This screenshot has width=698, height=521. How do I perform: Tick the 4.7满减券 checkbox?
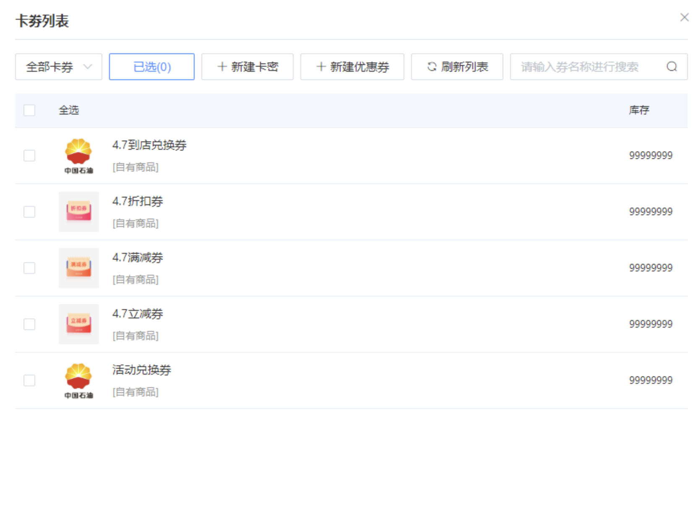(x=29, y=268)
